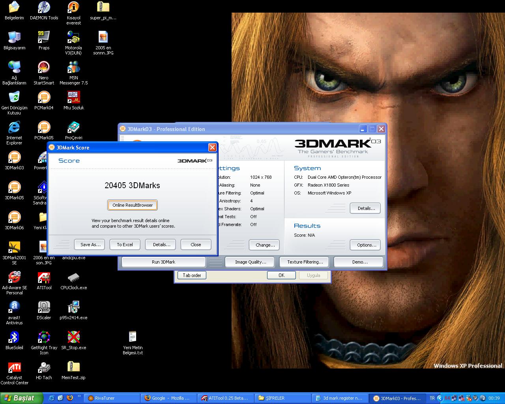The height and width of the screenshot is (404, 505).
Task: Open the Mtu Sozluk dictionary icon
Action: (x=73, y=101)
